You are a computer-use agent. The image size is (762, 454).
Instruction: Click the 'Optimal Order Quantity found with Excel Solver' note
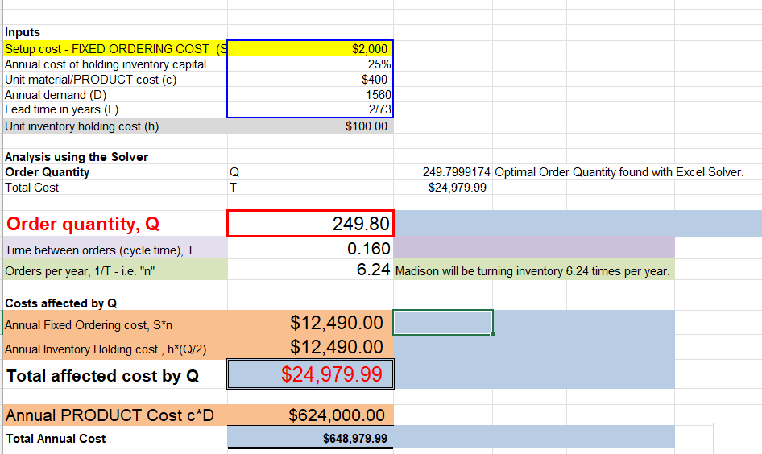[619, 172]
